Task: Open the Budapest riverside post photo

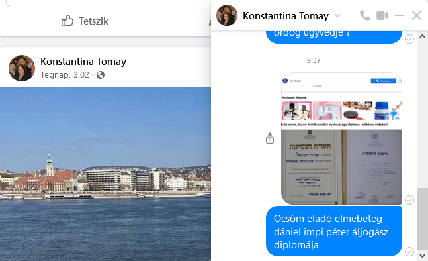Action: [105, 174]
